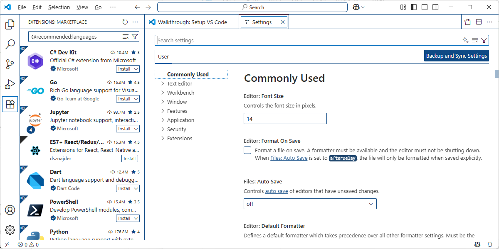Open the settings filter funnel
499x249 pixels.
pyautogui.click(x=484, y=40)
